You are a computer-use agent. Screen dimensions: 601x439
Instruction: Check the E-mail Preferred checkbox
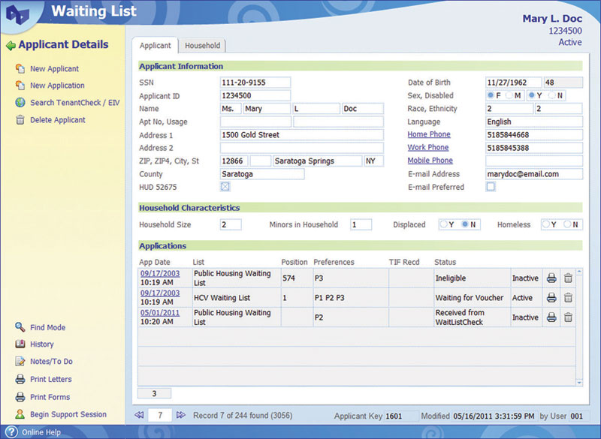(x=491, y=187)
